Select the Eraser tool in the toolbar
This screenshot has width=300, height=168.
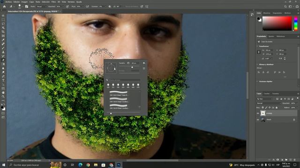tap(3, 60)
